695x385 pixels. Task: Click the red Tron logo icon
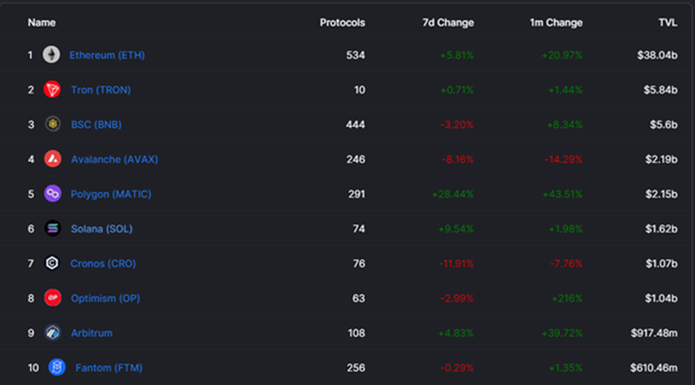click(52, 90)
